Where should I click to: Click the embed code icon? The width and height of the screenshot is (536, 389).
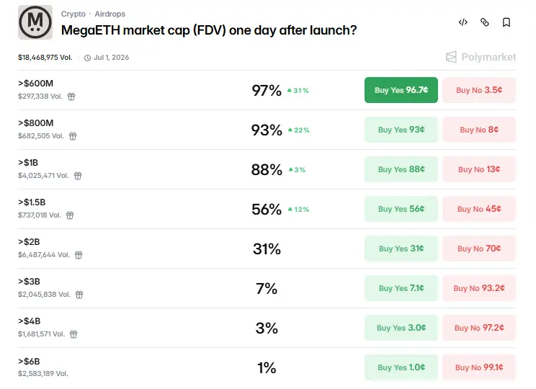[463, 22]
